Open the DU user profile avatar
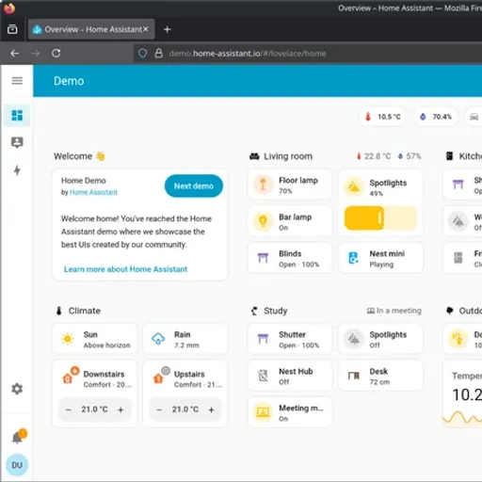The width and height of the screenshot is (482, 482). coord(17,465)
